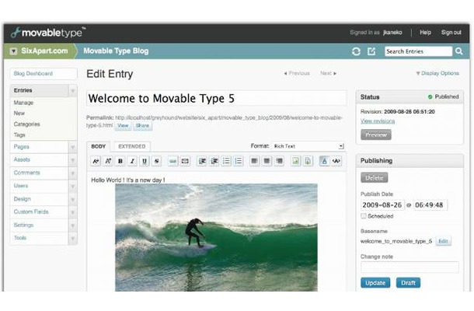The height and width of the screenshot is (311, 474).
Task: Expand the Pages menu arrow
Action: point(72,147)
